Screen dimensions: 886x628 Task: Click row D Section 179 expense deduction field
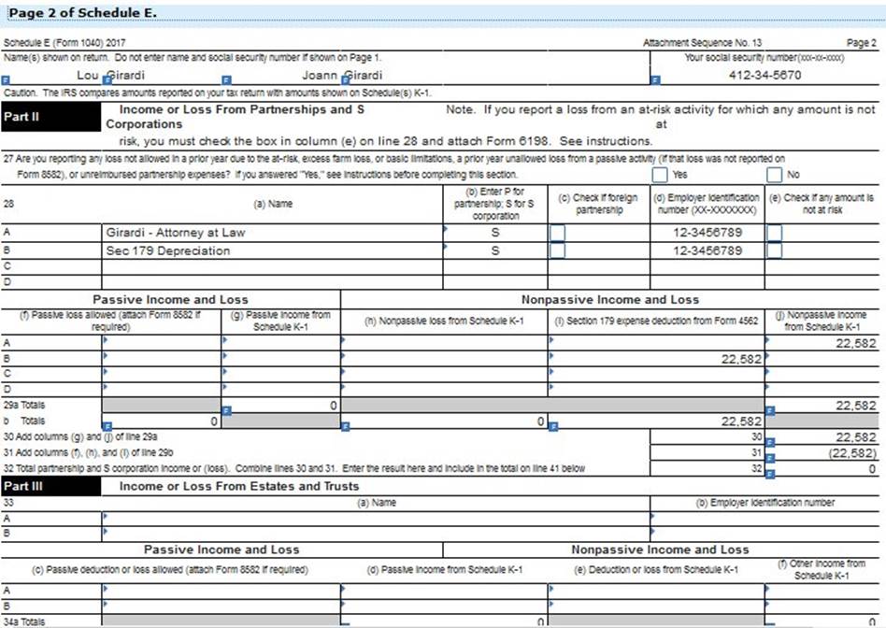[656, 389]
